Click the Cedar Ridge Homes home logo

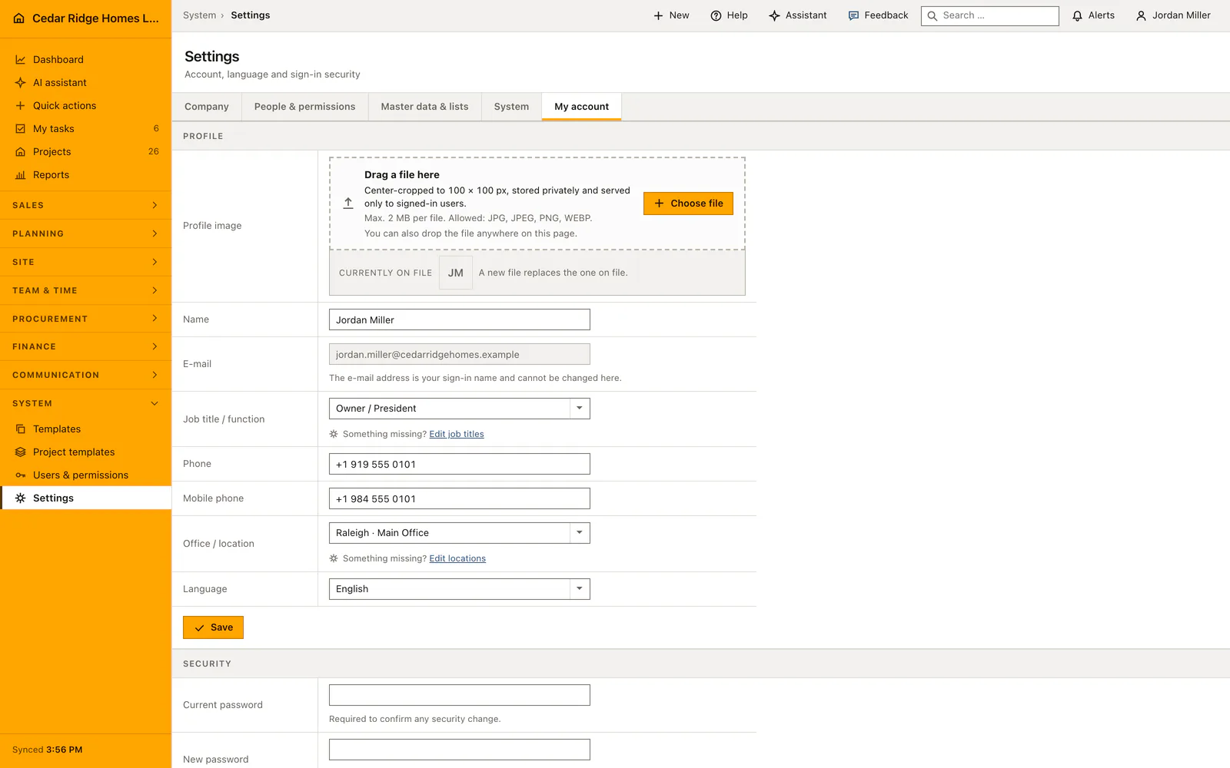[85, 18]
